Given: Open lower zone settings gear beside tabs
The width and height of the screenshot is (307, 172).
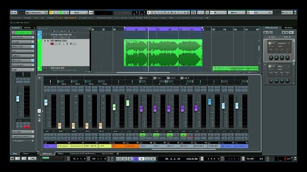Looking at the screenshot, I should tap(118, 154).
